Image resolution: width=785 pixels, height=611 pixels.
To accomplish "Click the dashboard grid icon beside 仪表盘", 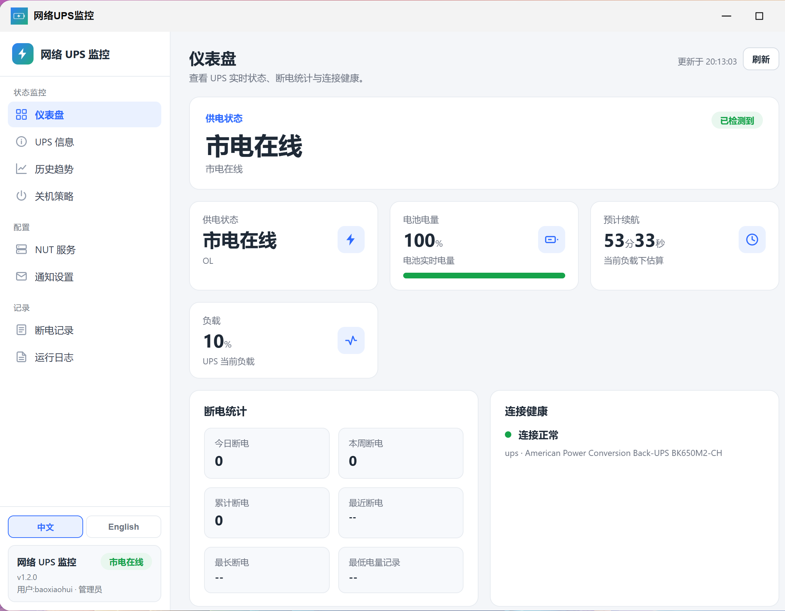I will click(x=21, y=114).
